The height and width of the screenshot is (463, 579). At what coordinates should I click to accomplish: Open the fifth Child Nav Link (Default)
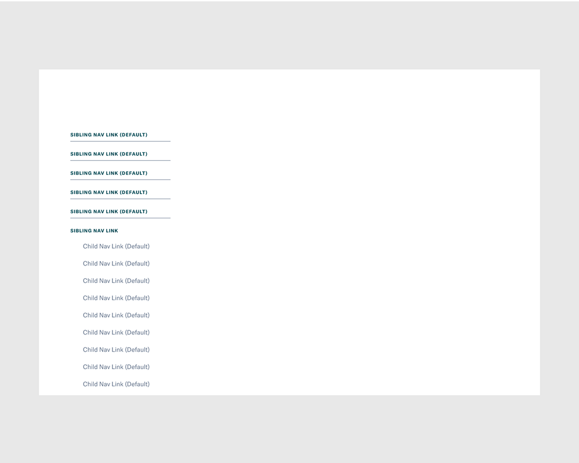click(116, 315)
